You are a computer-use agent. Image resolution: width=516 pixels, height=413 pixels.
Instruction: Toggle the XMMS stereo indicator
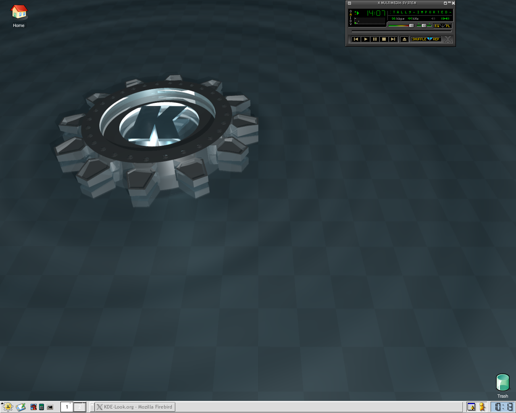click(x=445, y=19)
